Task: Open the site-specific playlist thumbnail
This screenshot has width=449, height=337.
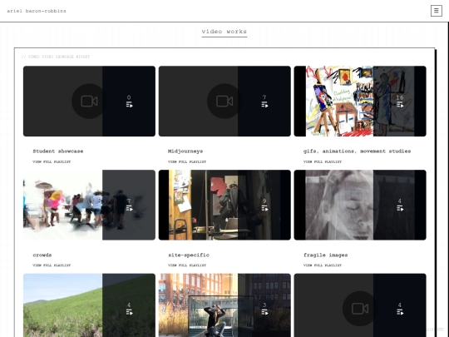Action: [224, 205]
